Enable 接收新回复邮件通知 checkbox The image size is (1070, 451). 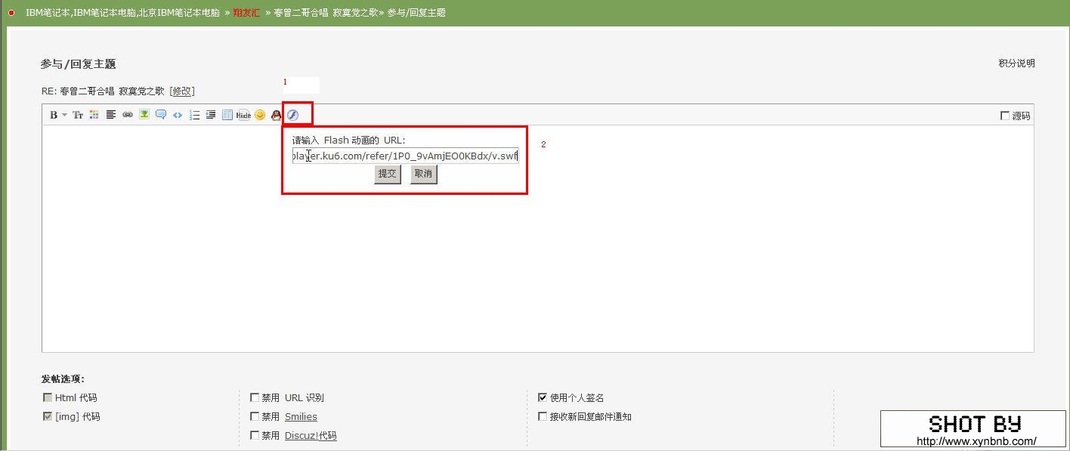coord(543,416)
